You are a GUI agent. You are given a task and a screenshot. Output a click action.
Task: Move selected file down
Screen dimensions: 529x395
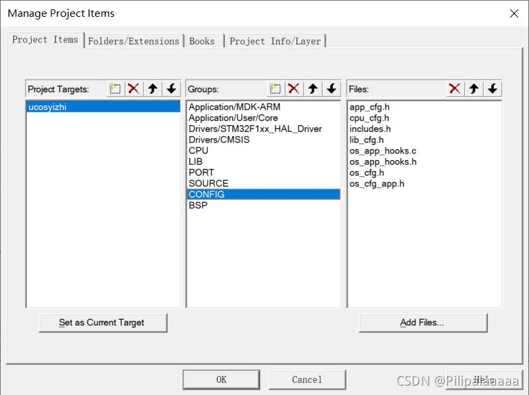pyautogui.click(x=493, y=89)
